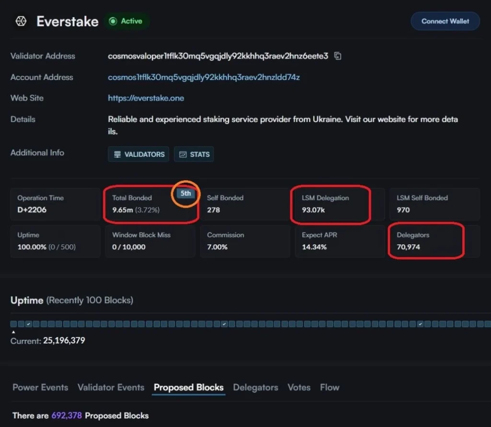Click the Everstake logo icon

[21, 22]
